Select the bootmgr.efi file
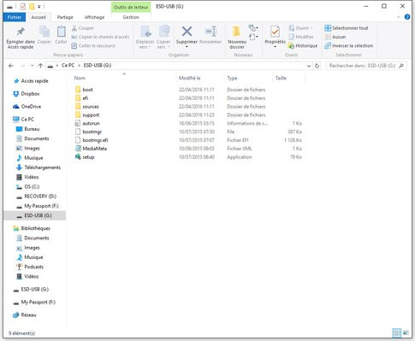The height and width of the screenshot is (341, 415). click(95, 140)
